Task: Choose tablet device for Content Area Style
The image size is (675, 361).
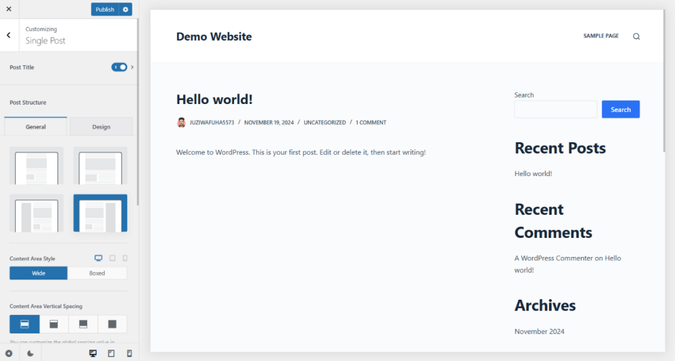Action: (x=112, y=258)
